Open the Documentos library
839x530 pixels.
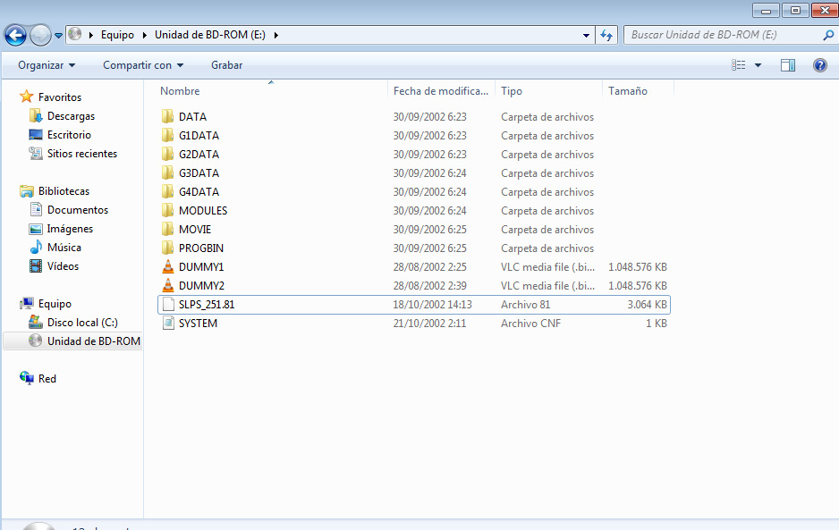[78, 210]
